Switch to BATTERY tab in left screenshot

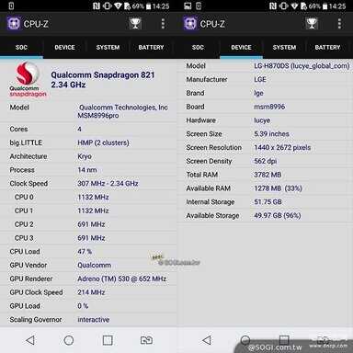(x=151, y=47)
